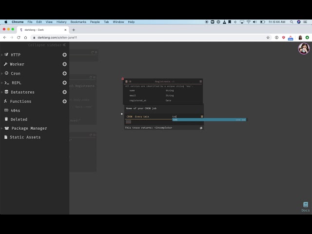Add a new HTTP handler with plus icon
The image size is (312, 234).
pos(64,55)
